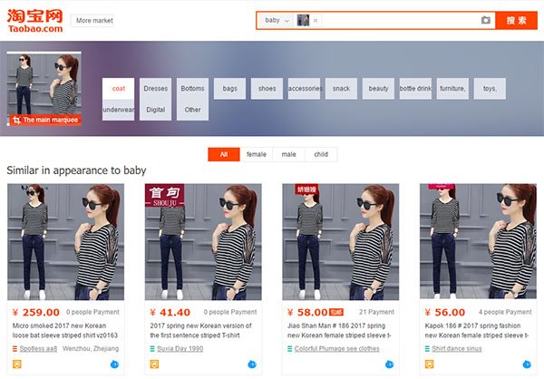Select the female filter option
This screenshot has height=379, width=544.
[x=257, y=154]
